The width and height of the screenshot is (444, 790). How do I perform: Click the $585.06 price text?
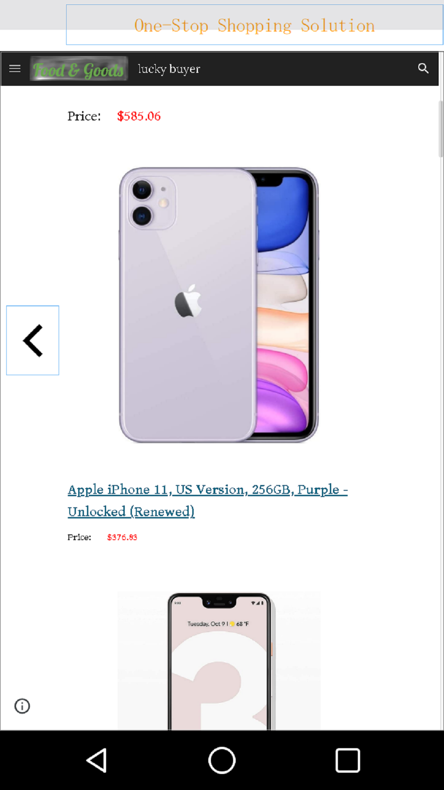[x=139, y=116]
